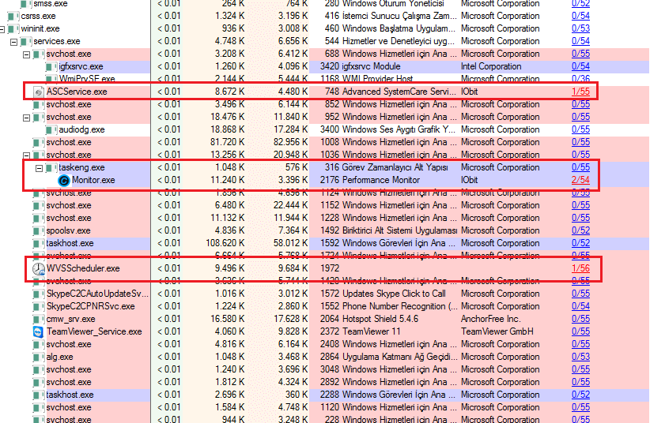Click the spoolsv.exe process icon

pyautogui.click(x=39, y=230)
